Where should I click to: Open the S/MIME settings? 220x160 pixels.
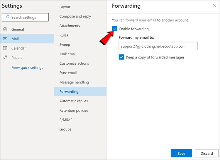(66, 120)
